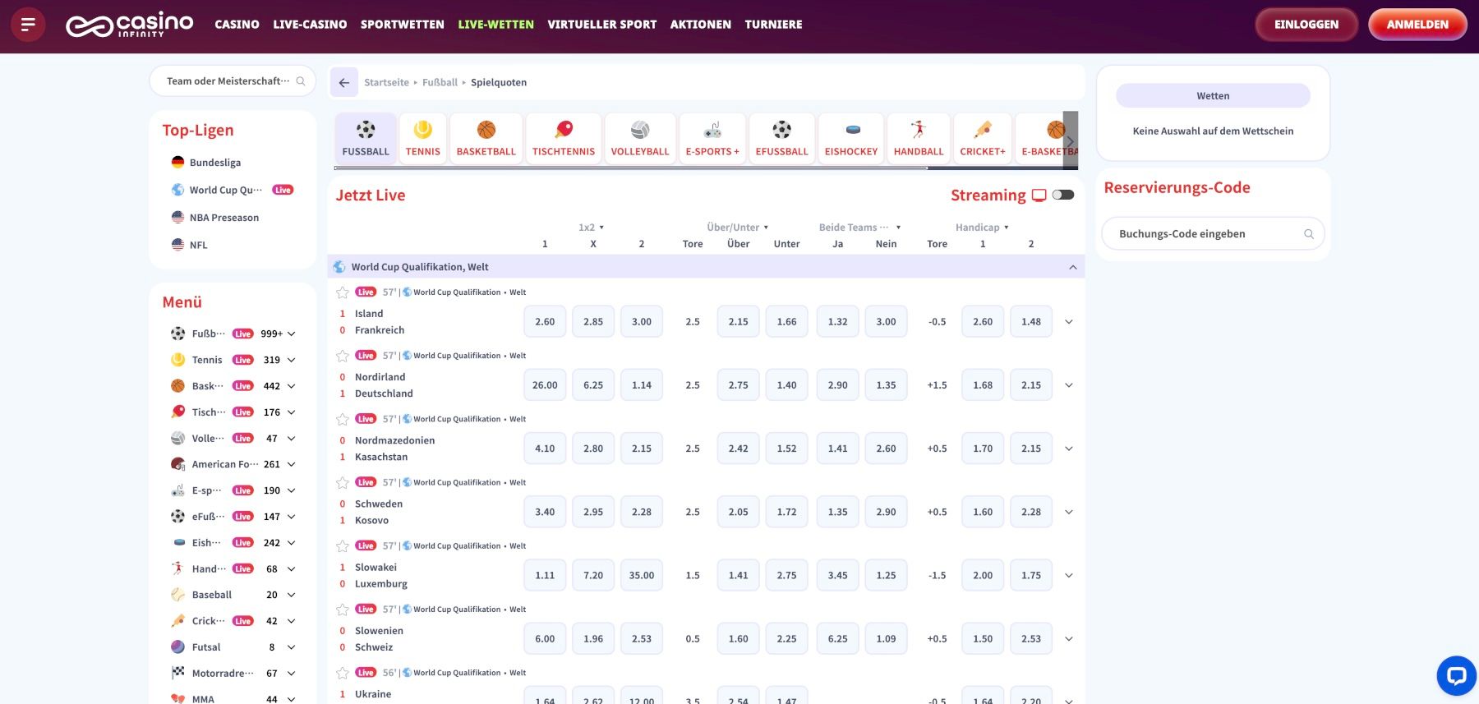
Task: Expand Tennis in the Menü sidebar
Action: pyautogui.click(x=291, y=360)
